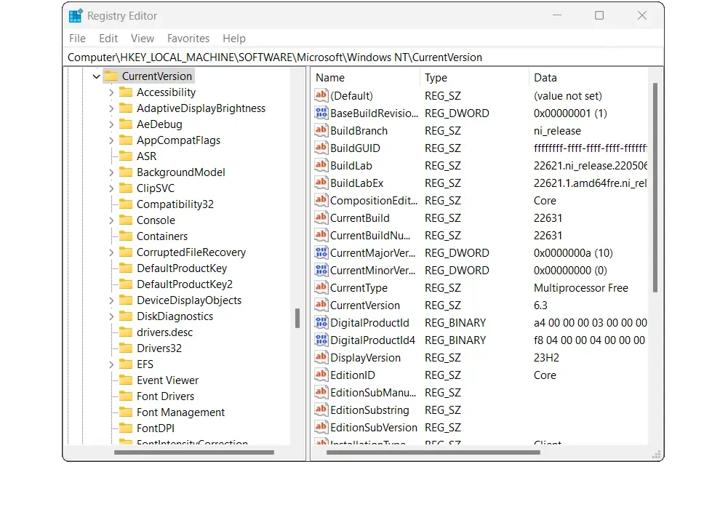The width and height of the screenshot is (728, 515).
Task: Expand the CorruptedFileRecovery key
Action: [x=111, y=252]
